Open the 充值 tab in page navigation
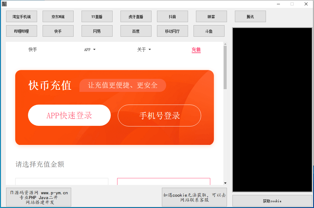 (196, 49)
